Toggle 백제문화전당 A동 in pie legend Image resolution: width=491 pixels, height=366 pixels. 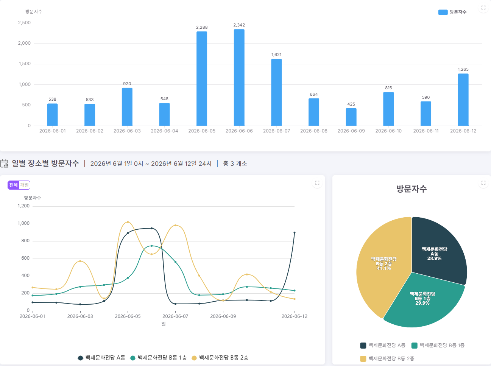point(383,345)
